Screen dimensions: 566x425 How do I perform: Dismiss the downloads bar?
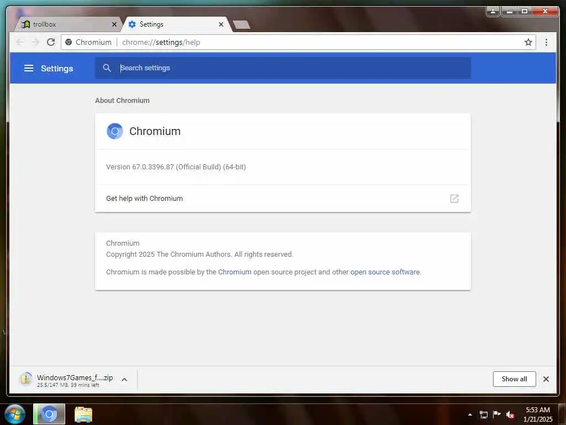[546, 379]
